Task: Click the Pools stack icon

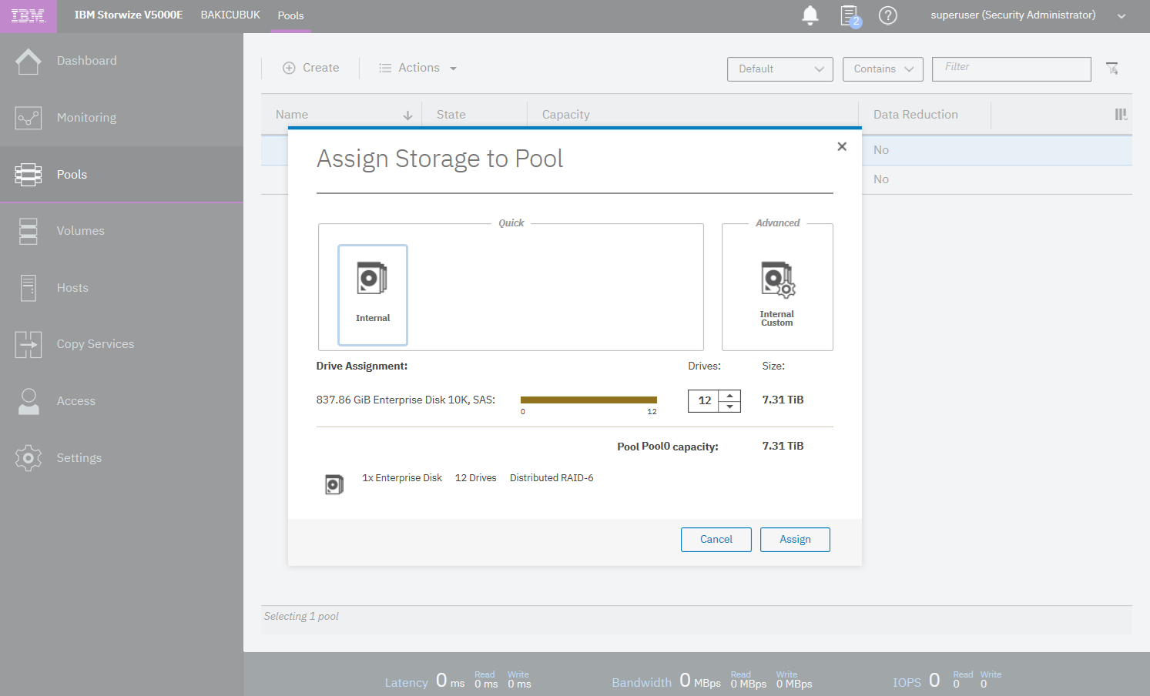Action: click(28, 175)
